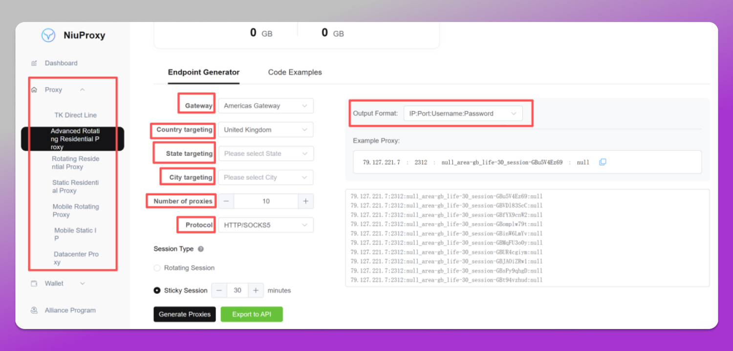733x351 pixels.
Task: Open Static Residential Proxy menu item
Action: coord(76,187)
